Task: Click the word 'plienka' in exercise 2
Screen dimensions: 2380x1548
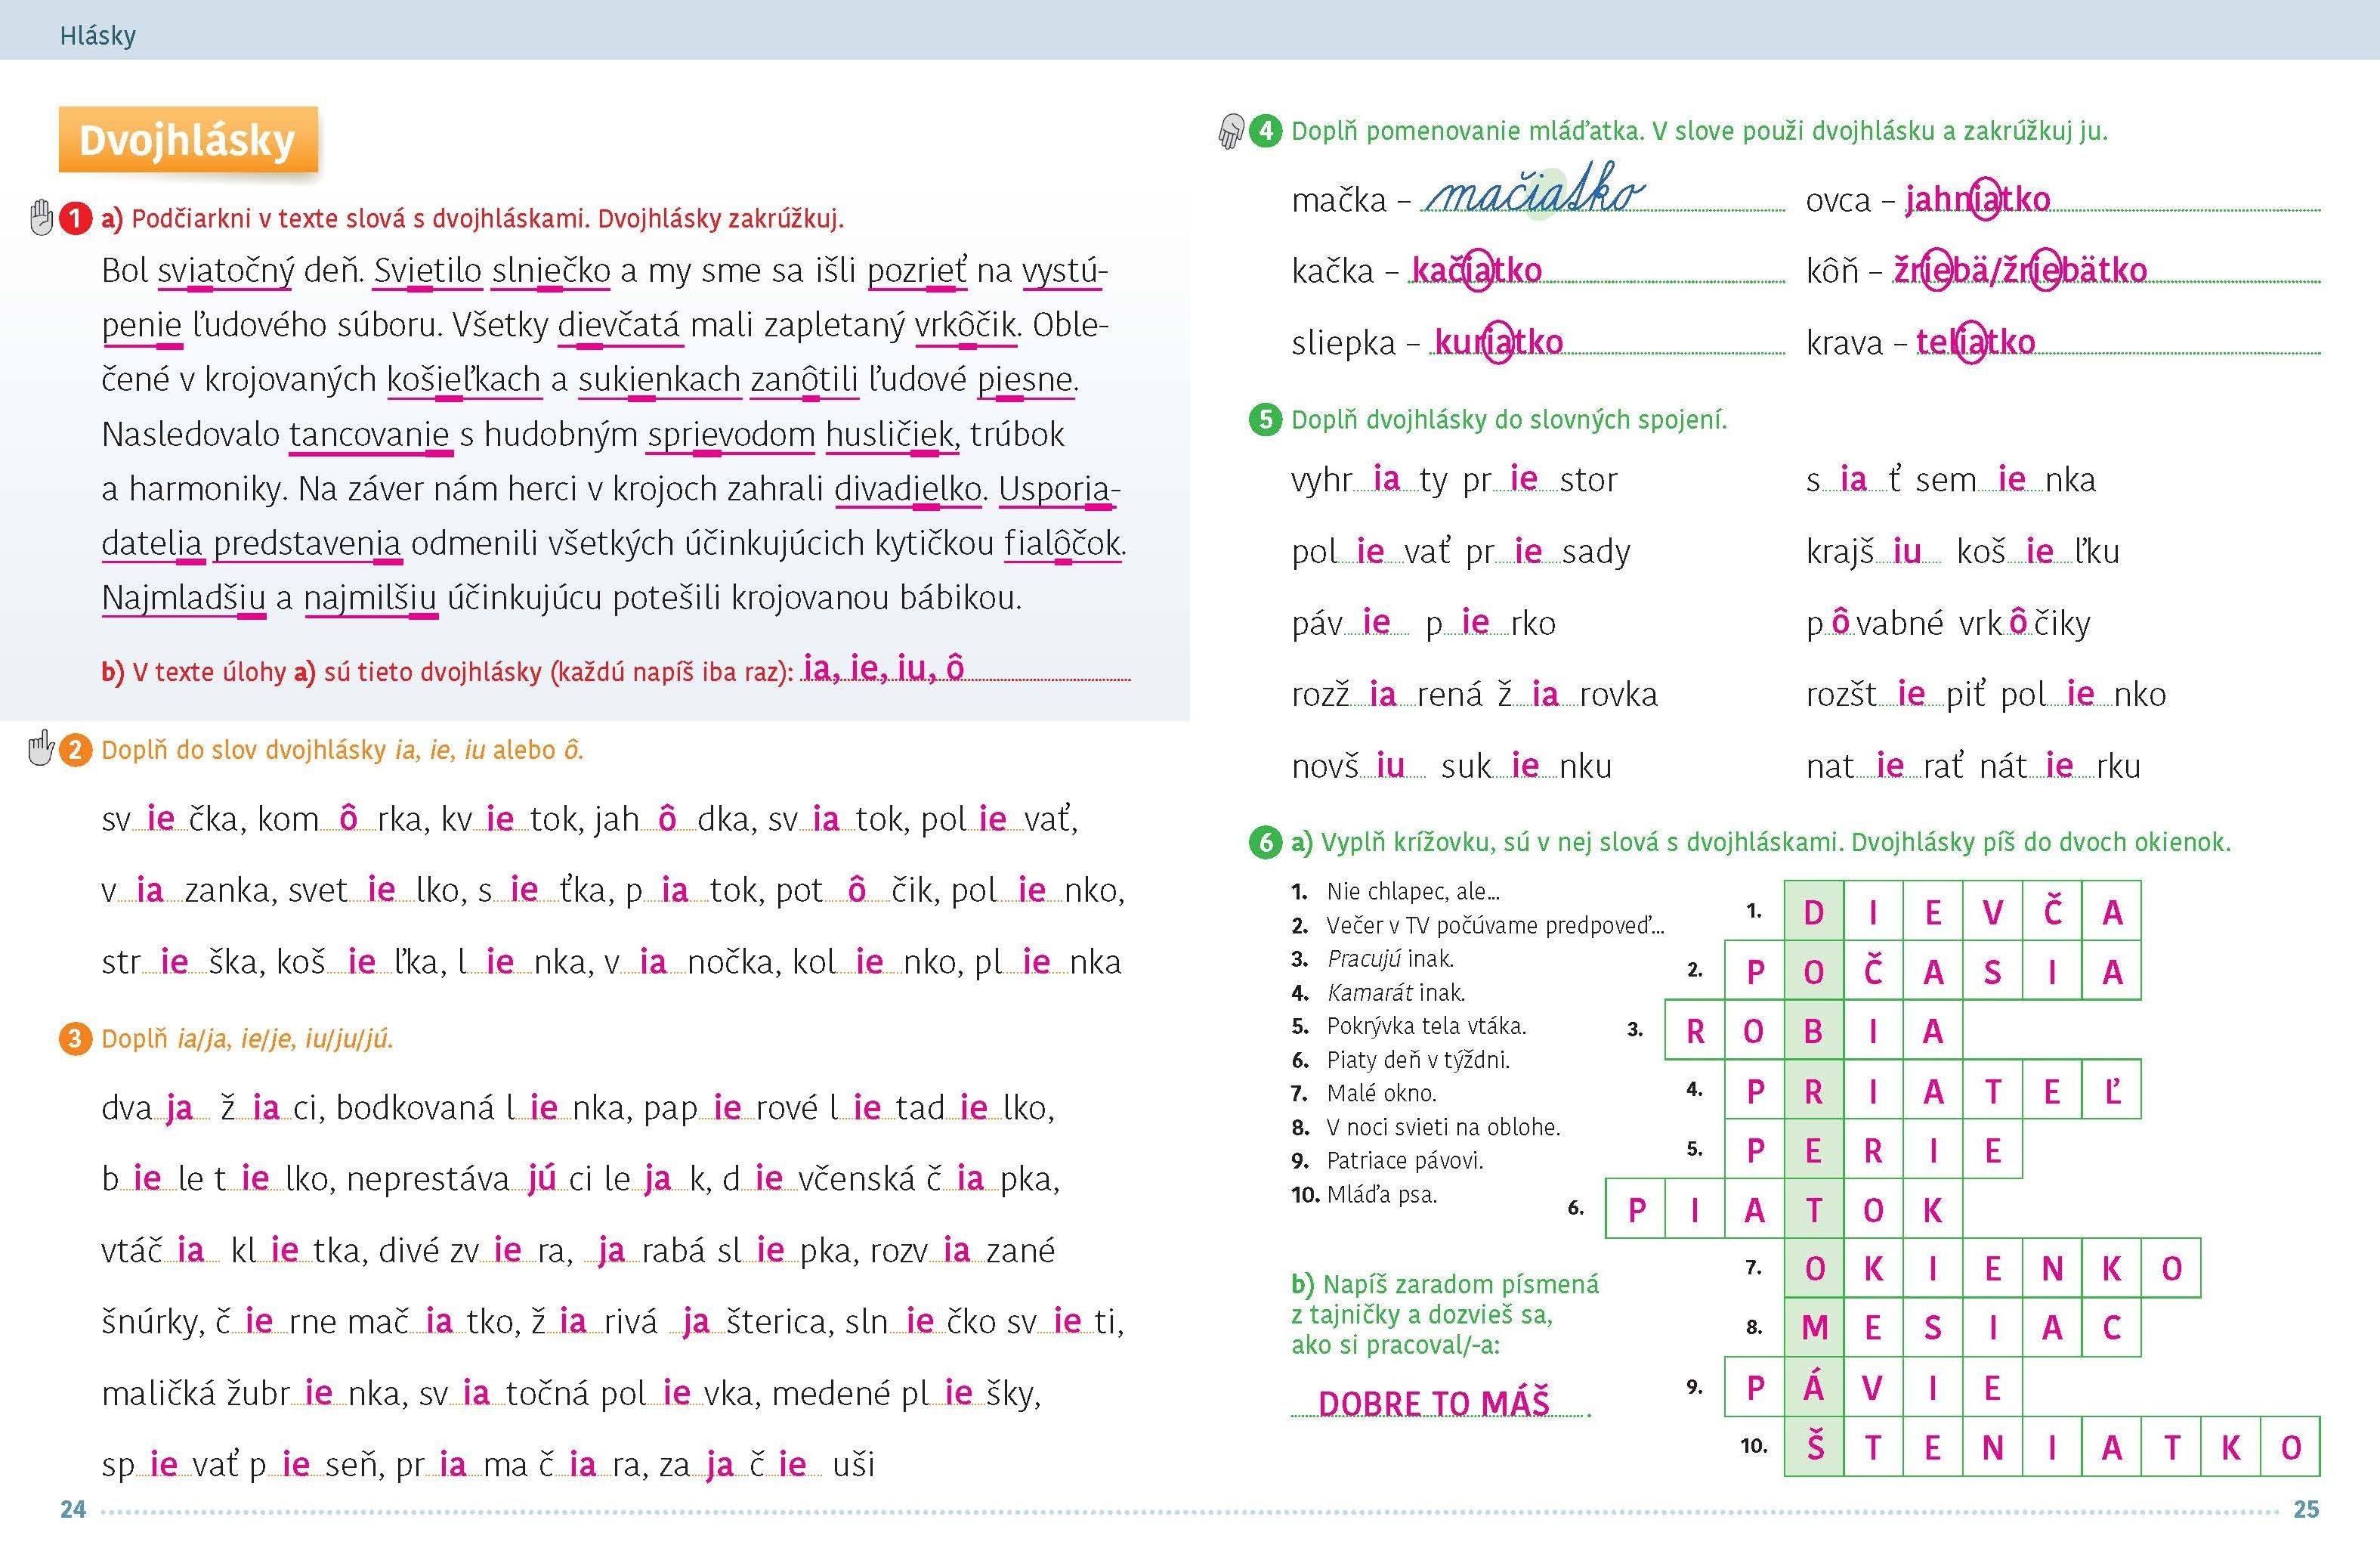Action: pyautogui.click(x=1048, y=963)
